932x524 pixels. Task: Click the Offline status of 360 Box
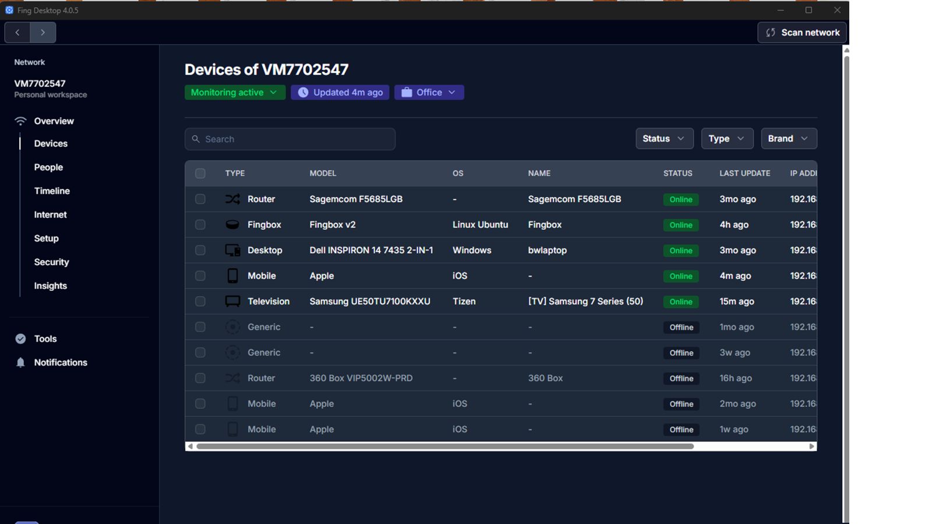pyautogui.click(x=682, y=378)
